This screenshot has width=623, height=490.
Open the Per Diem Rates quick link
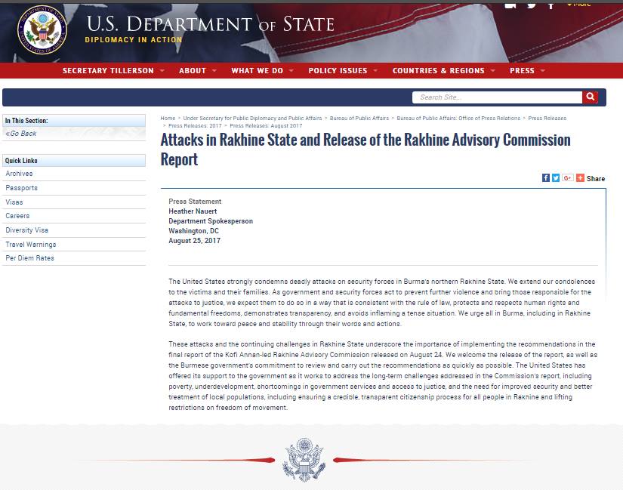29,258
